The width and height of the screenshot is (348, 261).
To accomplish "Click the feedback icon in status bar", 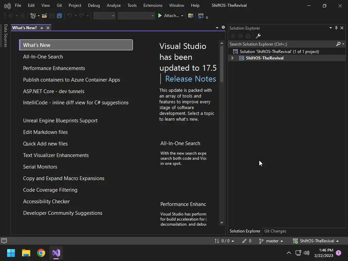I will 4,241.
